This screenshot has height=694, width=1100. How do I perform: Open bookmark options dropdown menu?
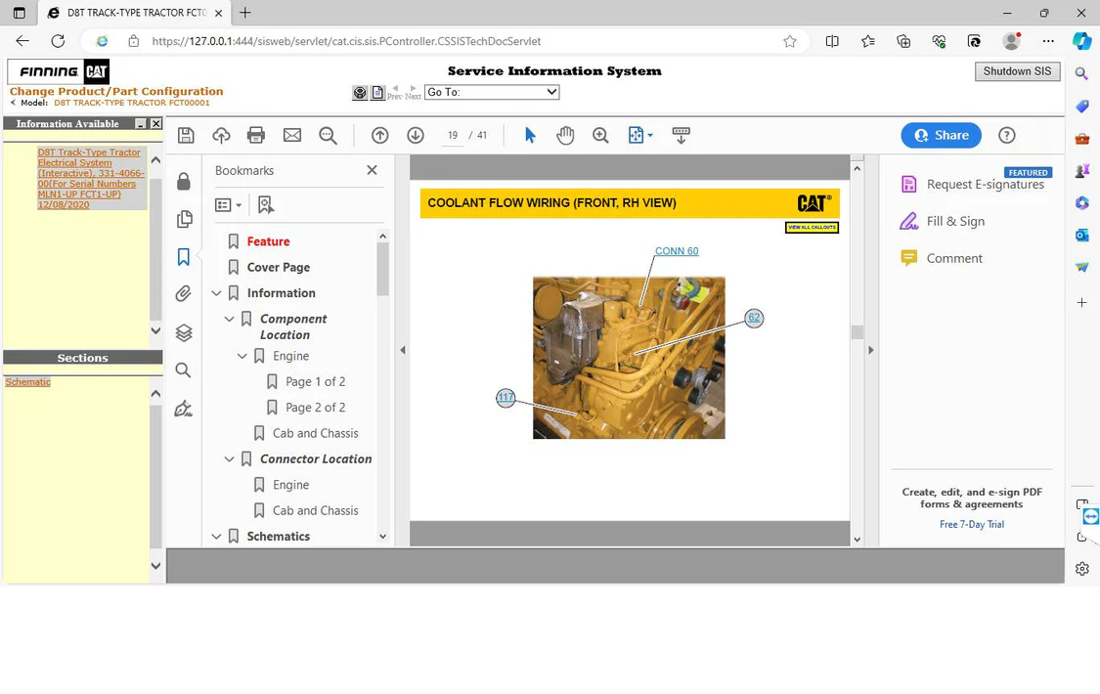(x=228, y=205)
